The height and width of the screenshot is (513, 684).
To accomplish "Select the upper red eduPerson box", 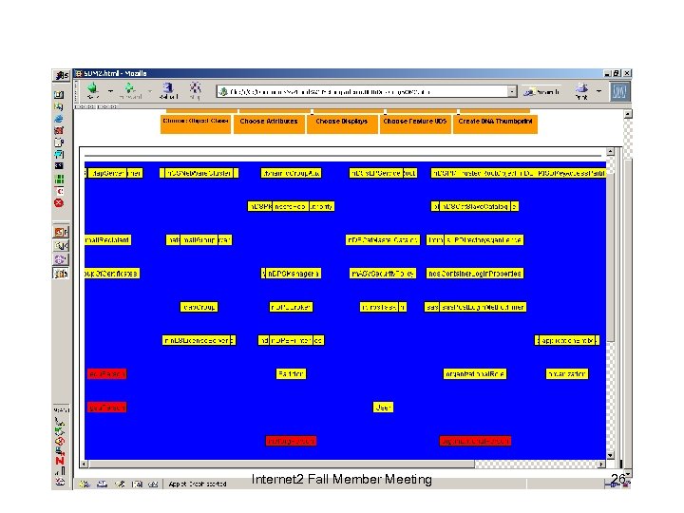I will 106,374.
